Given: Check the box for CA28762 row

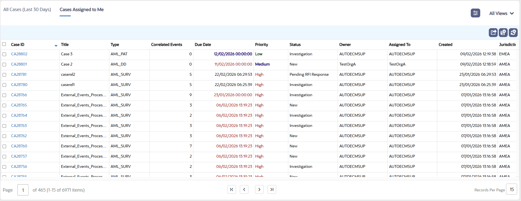Looking at the screenshot, I should [4, 136].
